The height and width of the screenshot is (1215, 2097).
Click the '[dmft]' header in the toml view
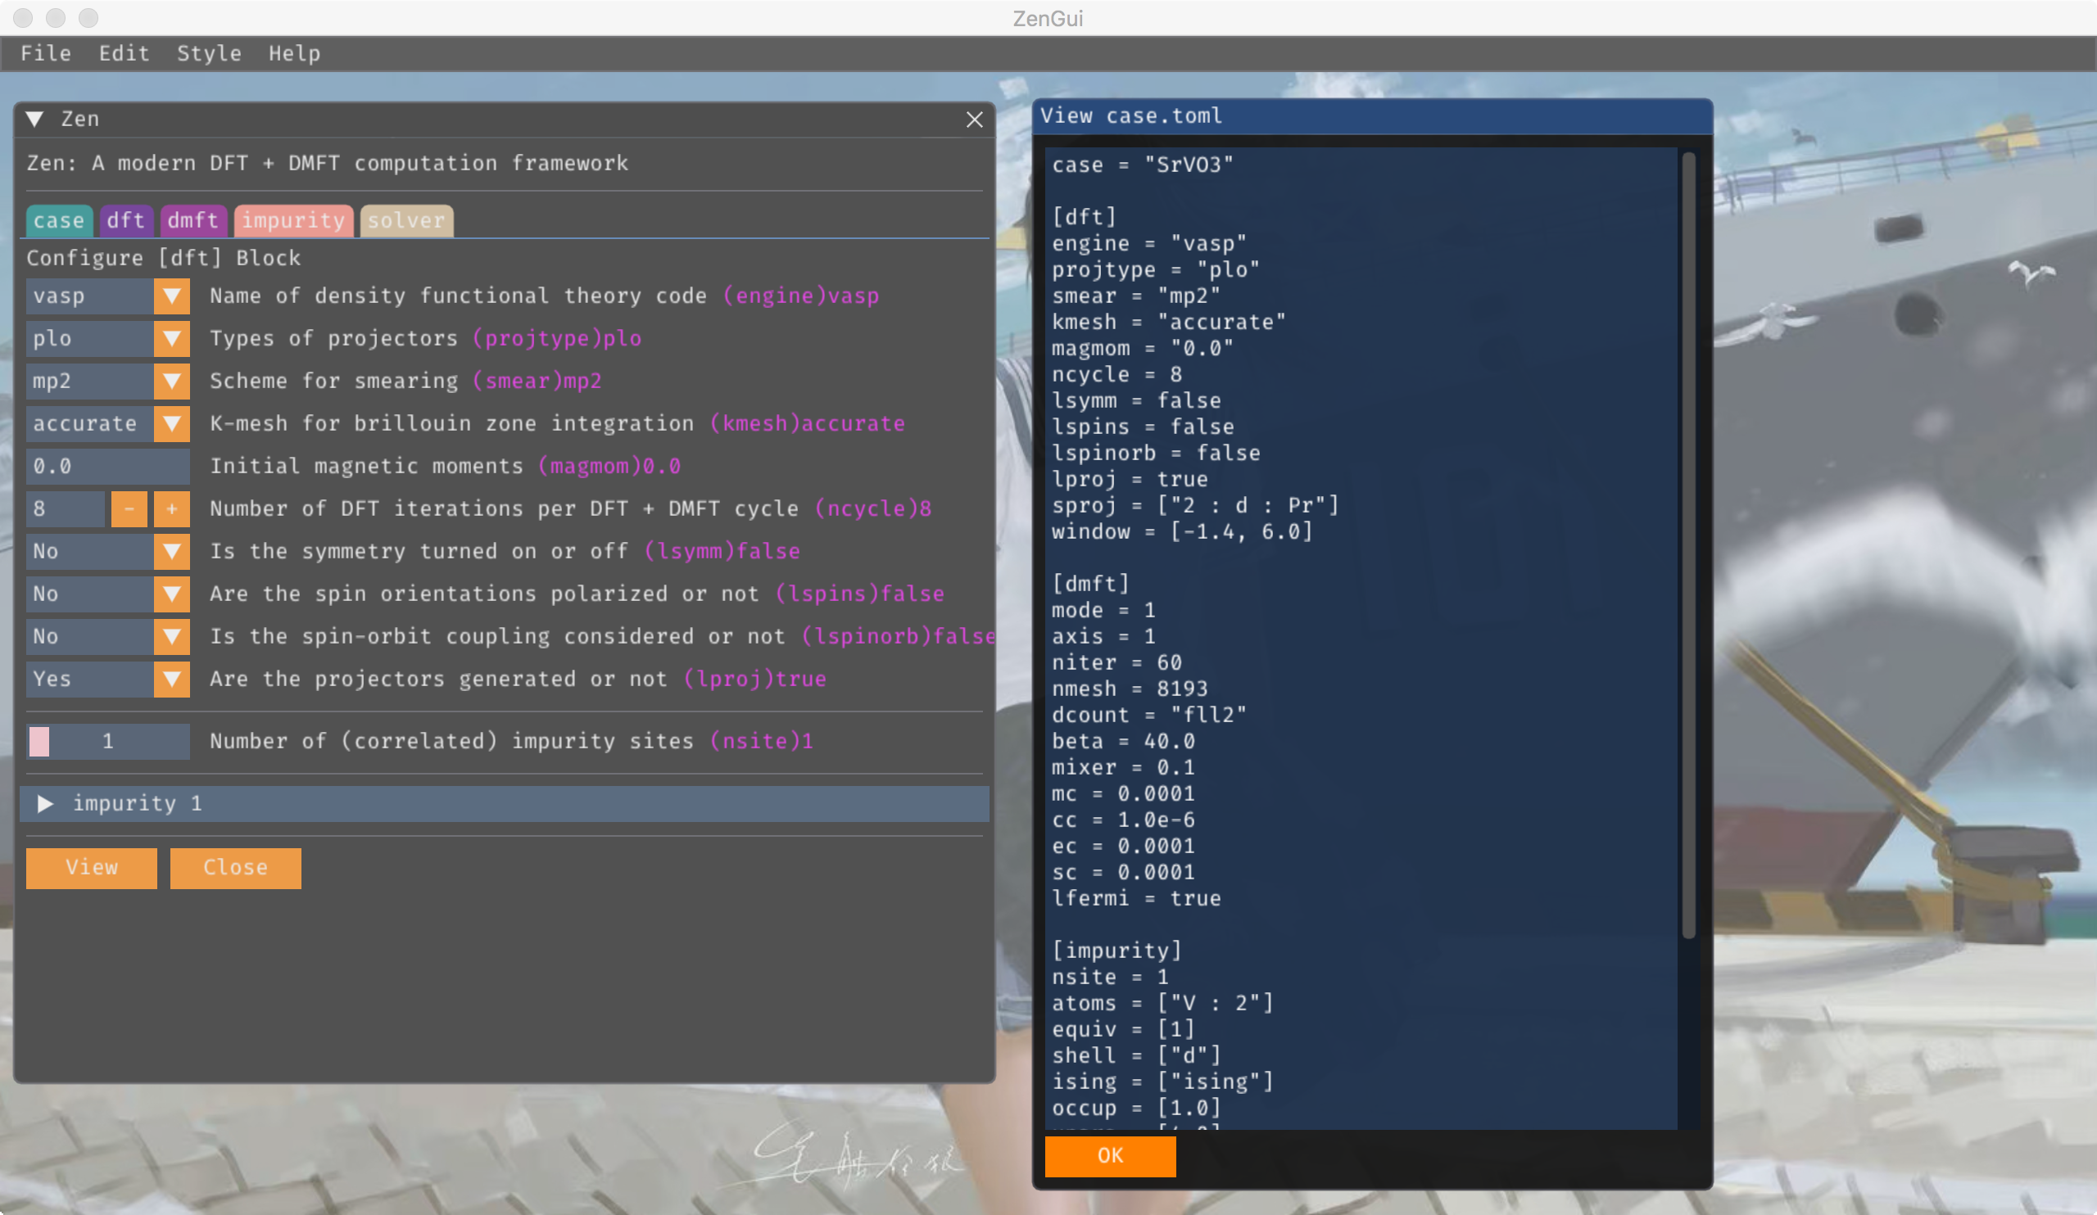click(1090, 584)
